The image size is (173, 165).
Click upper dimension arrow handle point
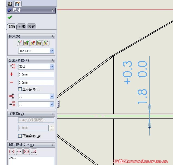149,105
